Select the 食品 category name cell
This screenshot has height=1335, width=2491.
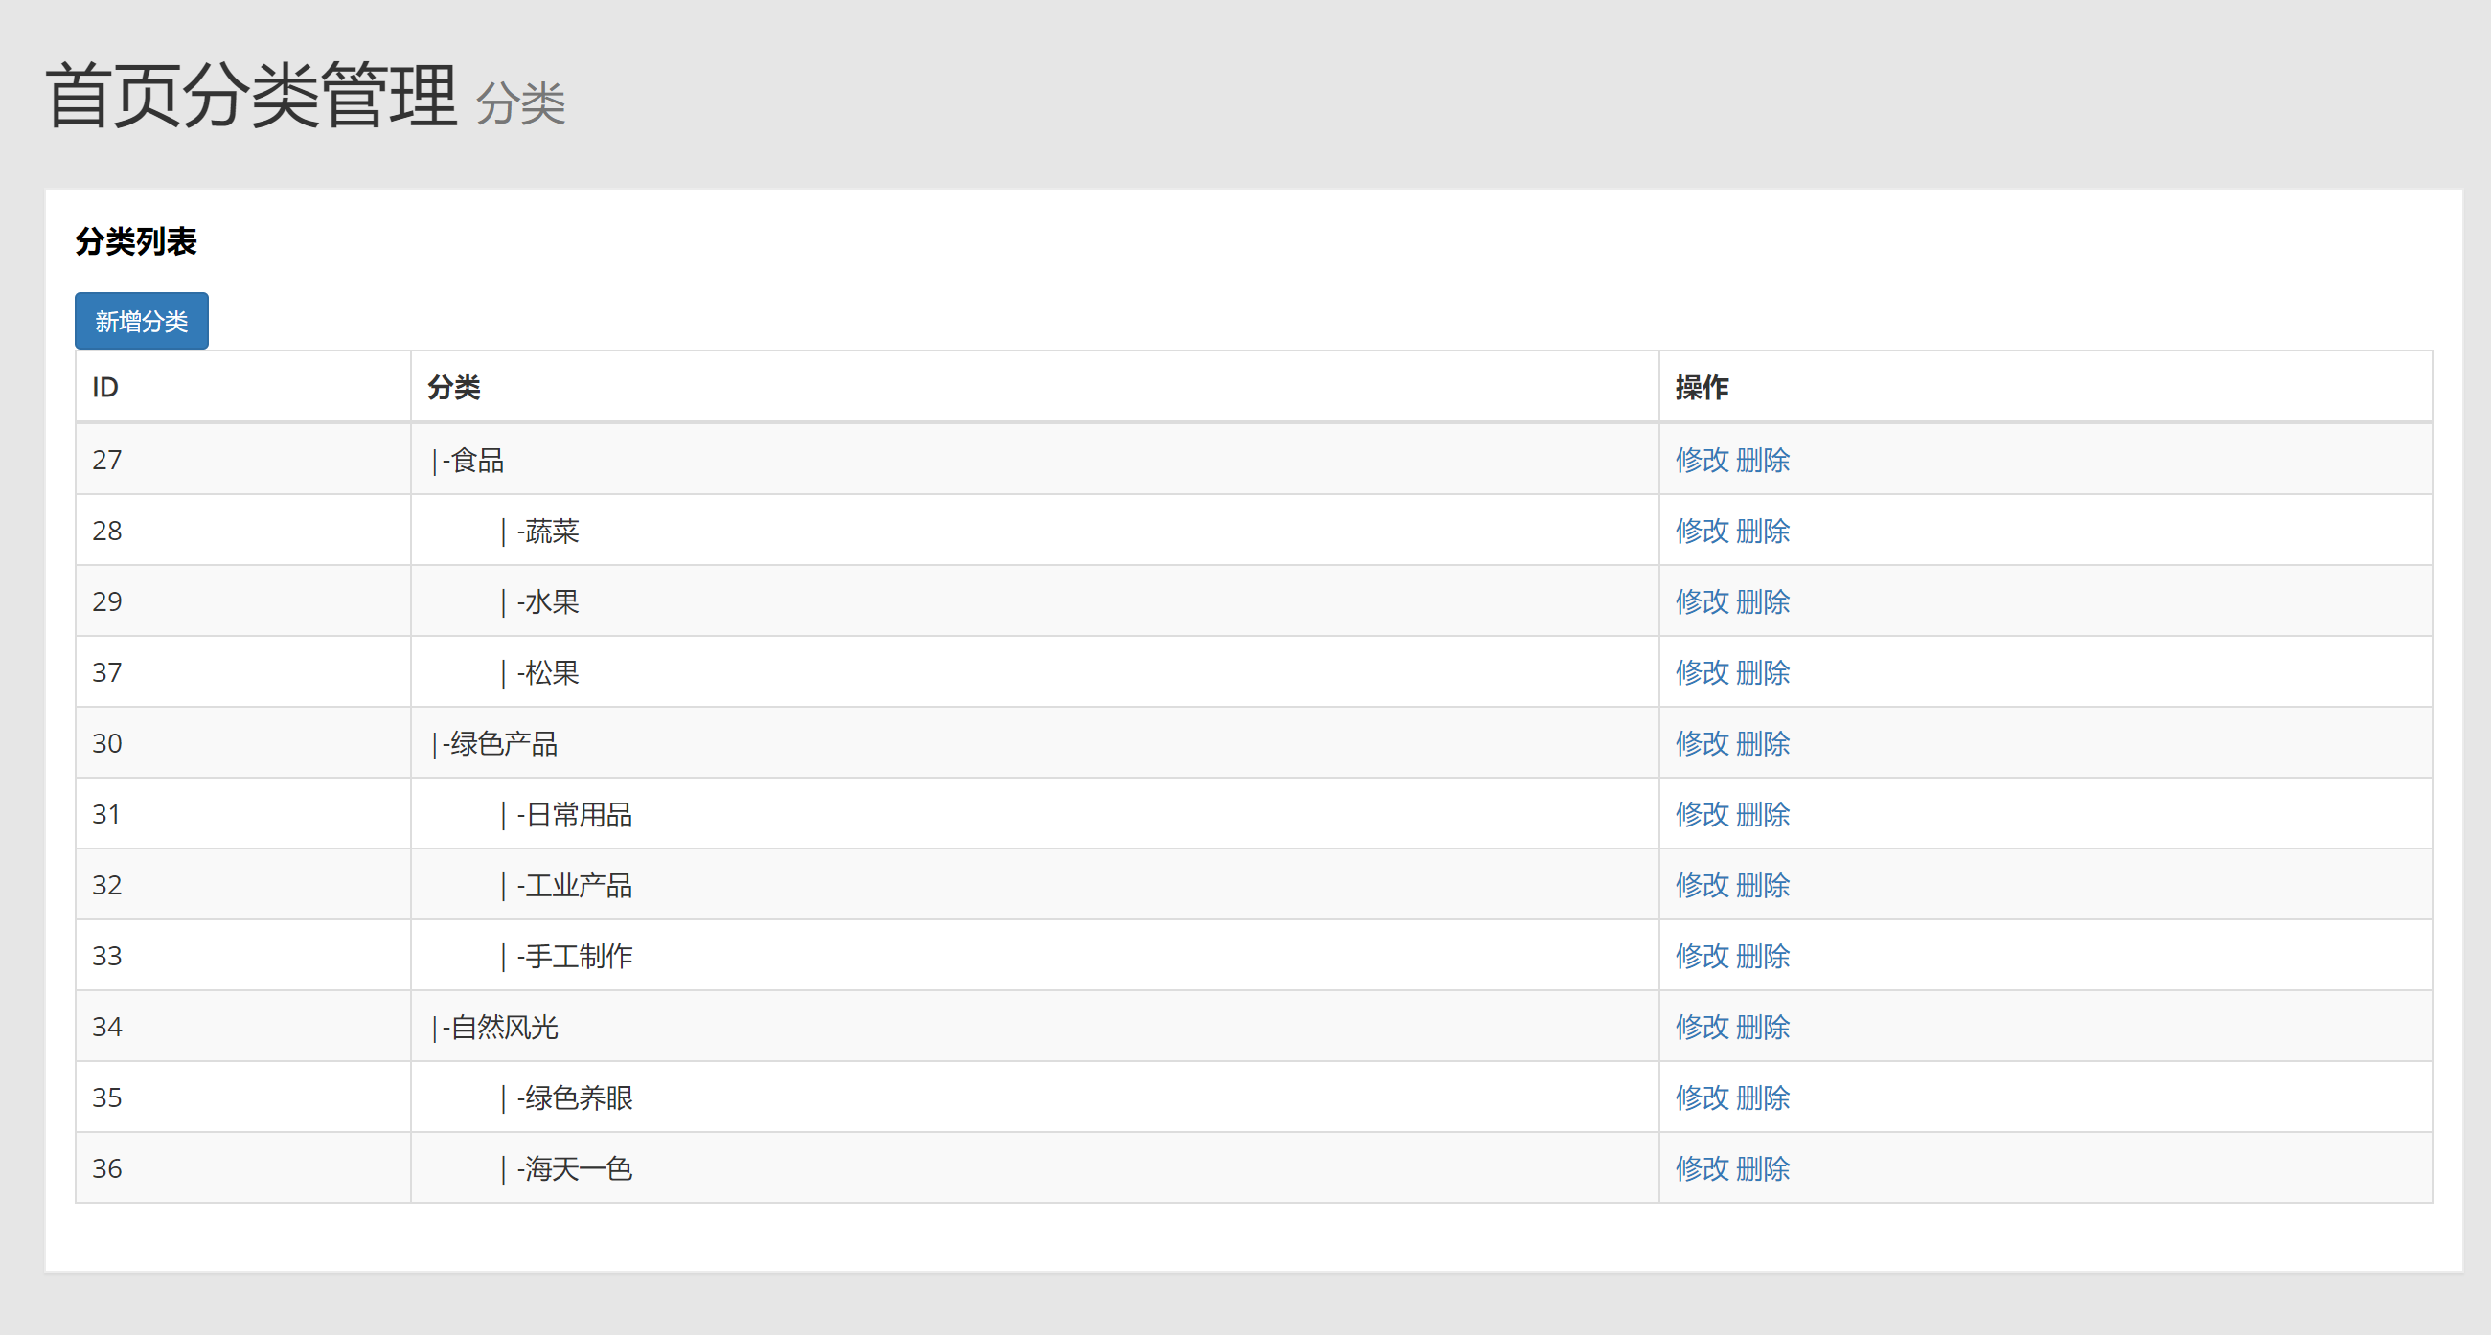477,460
